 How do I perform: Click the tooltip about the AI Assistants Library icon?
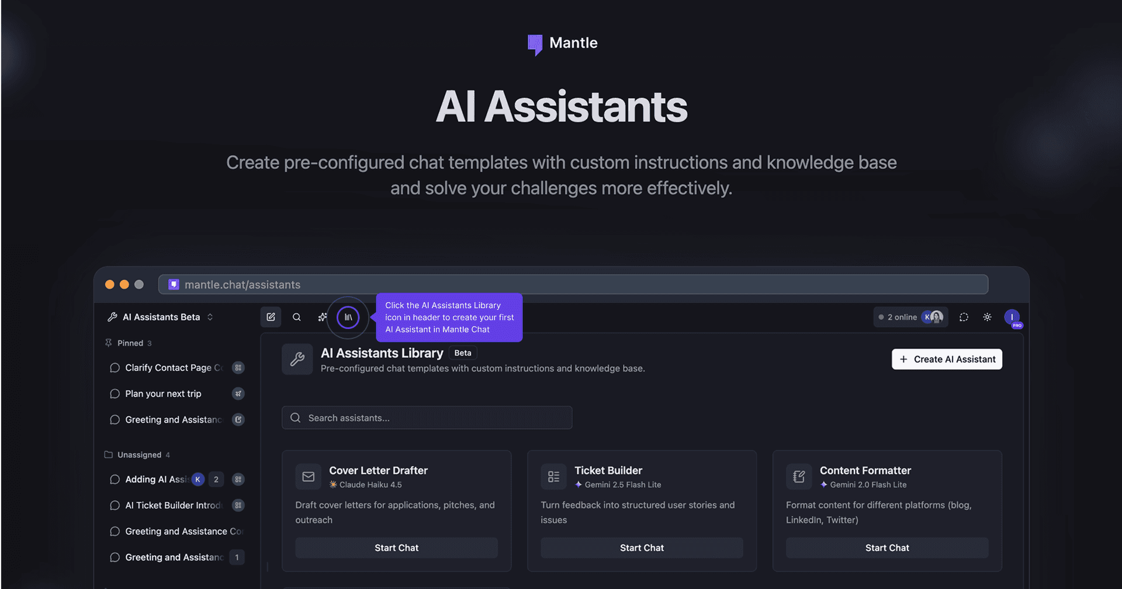pos(449,317)
